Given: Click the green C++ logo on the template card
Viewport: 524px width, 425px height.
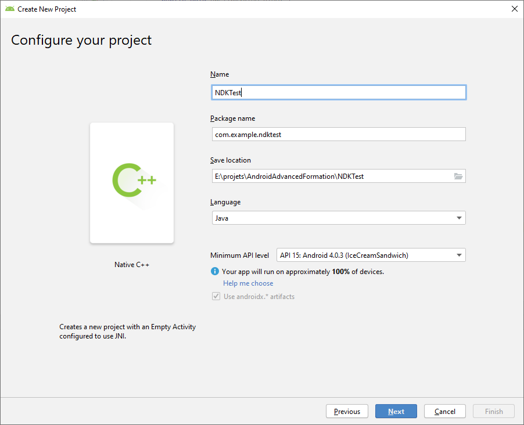Looking at the screenshot, I should [133, 180].
